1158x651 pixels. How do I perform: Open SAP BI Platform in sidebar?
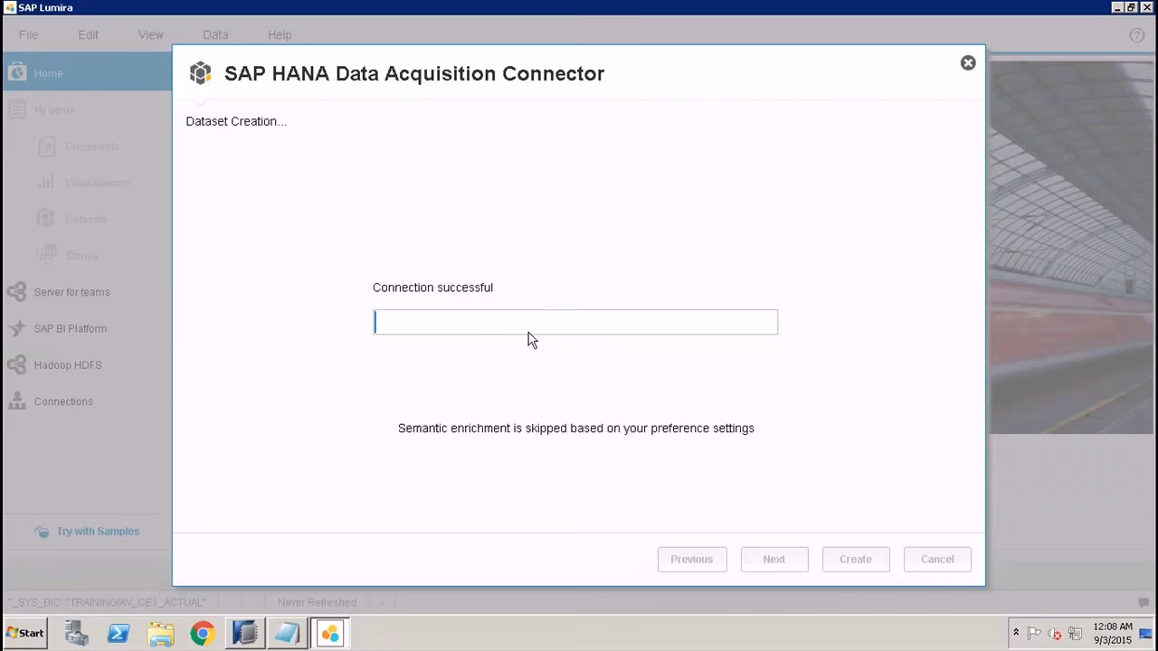71,328
